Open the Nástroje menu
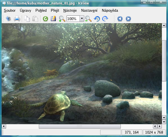 point(70,11)
